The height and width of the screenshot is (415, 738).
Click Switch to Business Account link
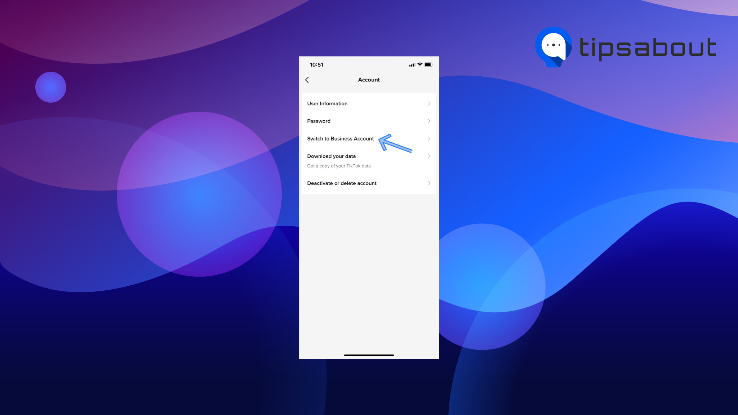369,138
